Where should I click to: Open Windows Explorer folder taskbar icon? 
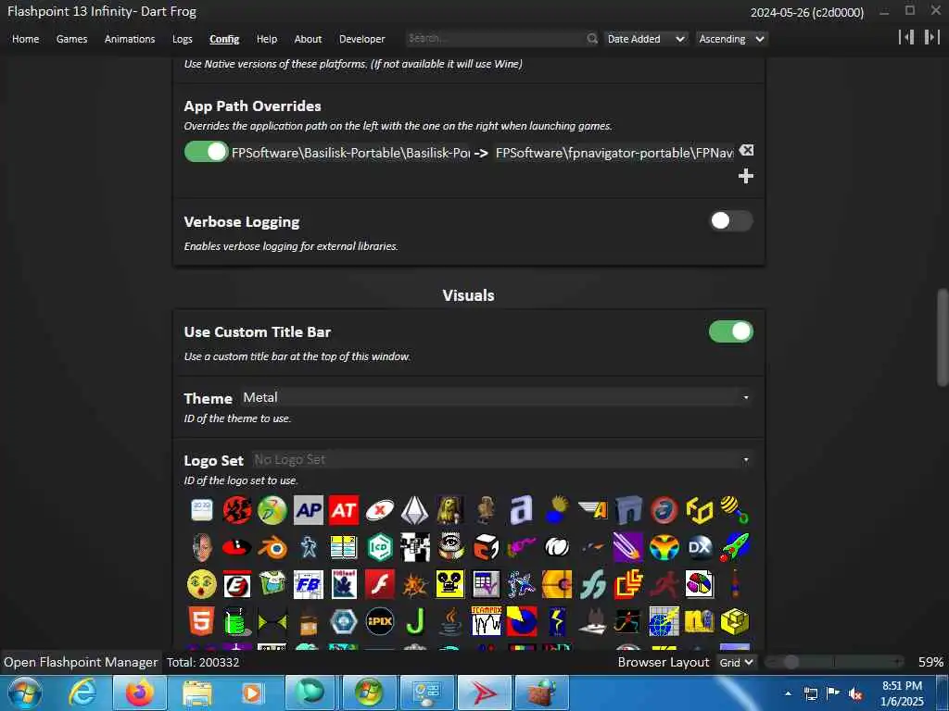pos(196,693)
